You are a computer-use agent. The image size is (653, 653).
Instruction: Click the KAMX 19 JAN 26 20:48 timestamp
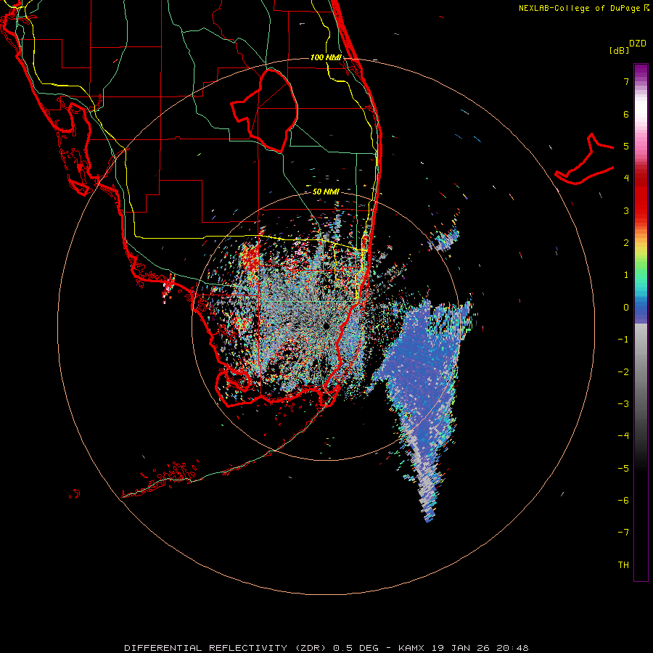pos(464,648)
